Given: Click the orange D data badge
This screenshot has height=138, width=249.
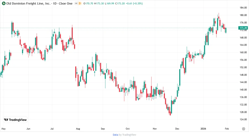Looking at the screenshot, I should tap(80, 3).
